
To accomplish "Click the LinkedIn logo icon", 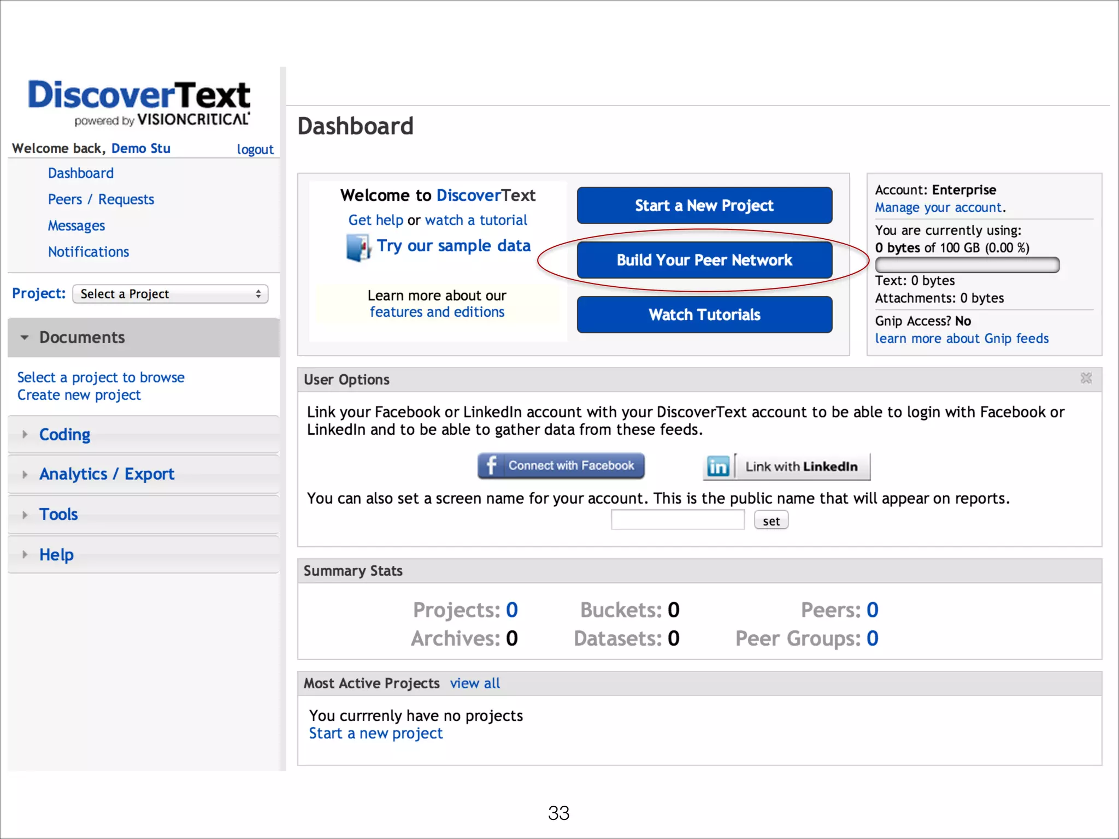I will pyautogui.click(x=718, y=466).
